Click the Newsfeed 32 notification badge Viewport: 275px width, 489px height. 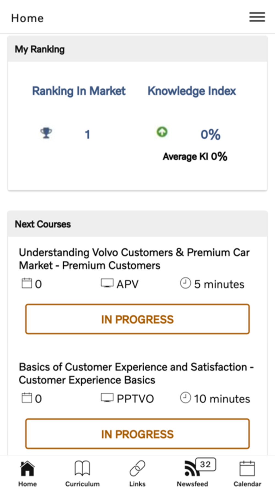pyautogui.click(x=206, y=465)
